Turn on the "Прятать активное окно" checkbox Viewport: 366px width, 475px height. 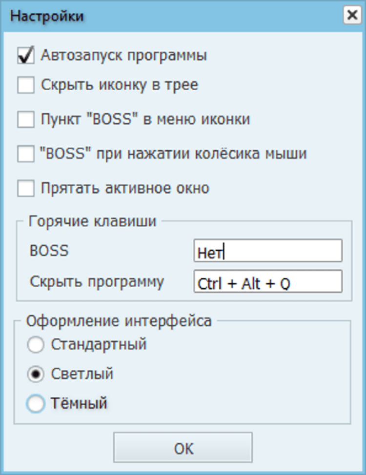click(x=25, y=188)
